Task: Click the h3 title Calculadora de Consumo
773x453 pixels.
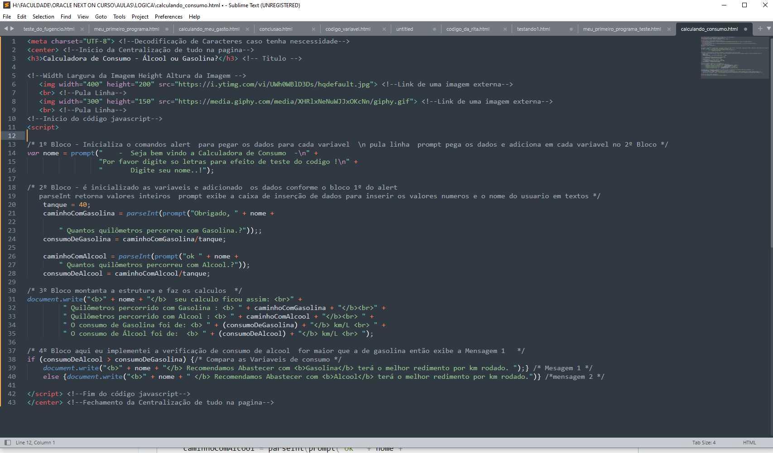Action: coord(130,58)
